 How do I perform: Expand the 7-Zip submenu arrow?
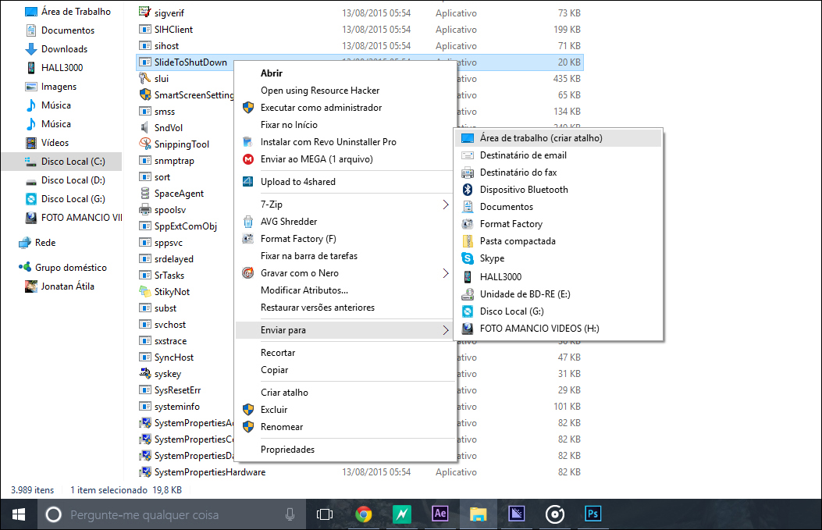point(445,205)
